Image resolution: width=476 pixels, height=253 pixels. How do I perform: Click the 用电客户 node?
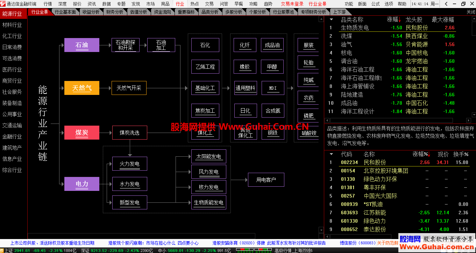(266, 180)
